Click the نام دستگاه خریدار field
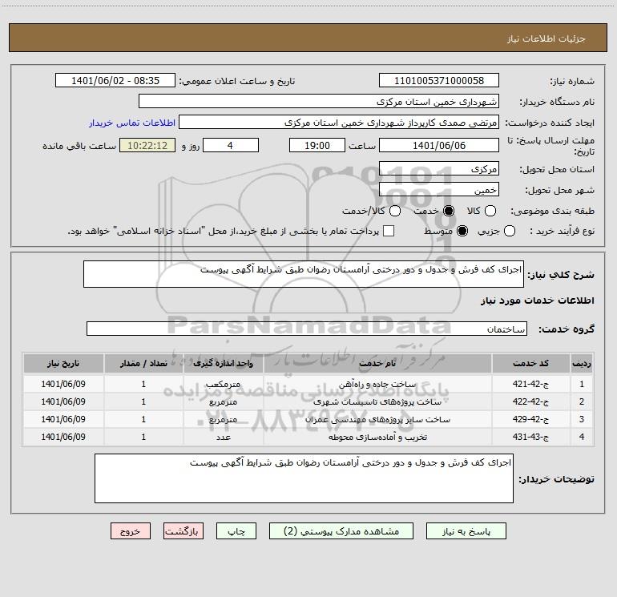Screen dimensions: 617x597 pyautogui.click(x=319, y=102)
